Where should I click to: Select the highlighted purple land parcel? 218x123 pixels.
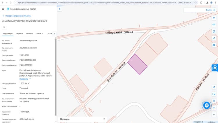tap(137, 64)
